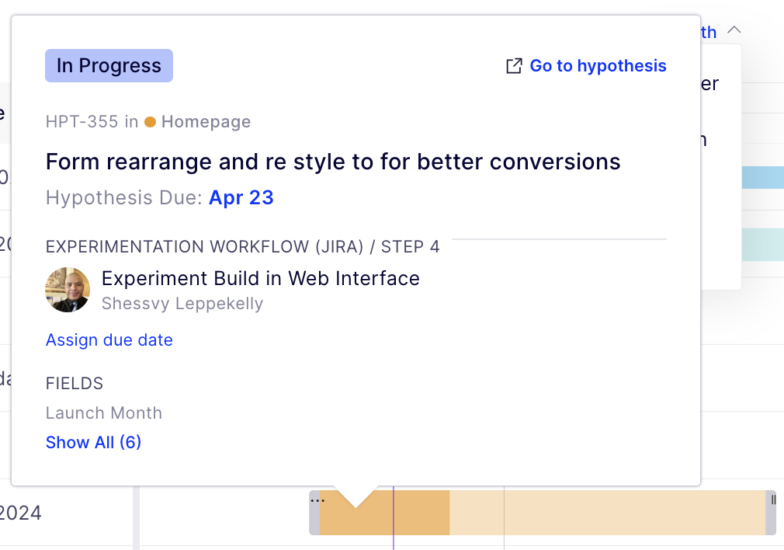Open the Go to hypothesis link
This screenshot has height=550, width=784.
[x=598, y=65]
